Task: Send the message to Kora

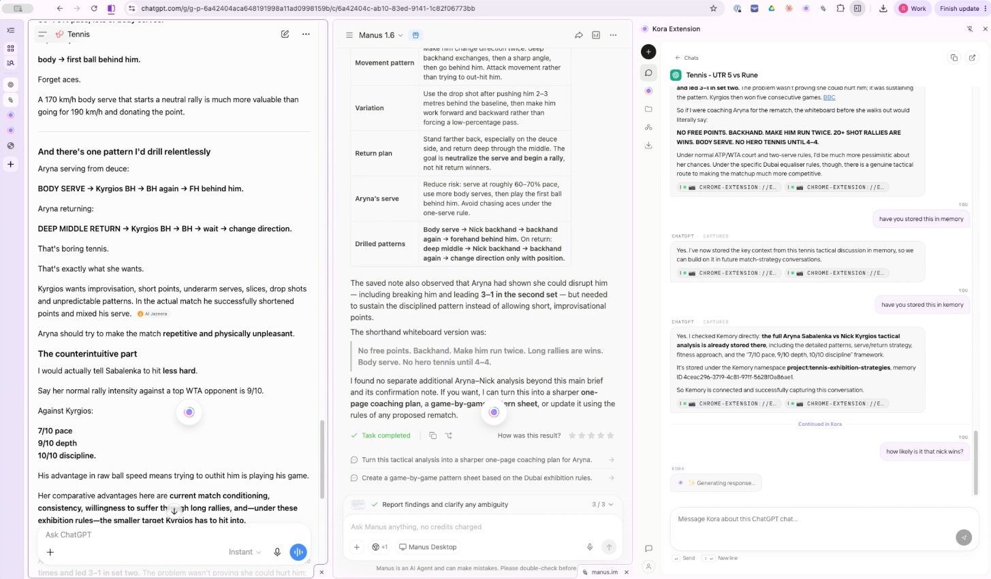Action: coord(964,537)
